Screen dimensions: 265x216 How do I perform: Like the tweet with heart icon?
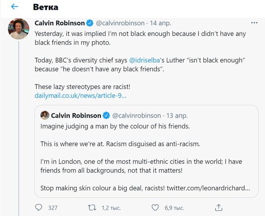coord(155,207)
